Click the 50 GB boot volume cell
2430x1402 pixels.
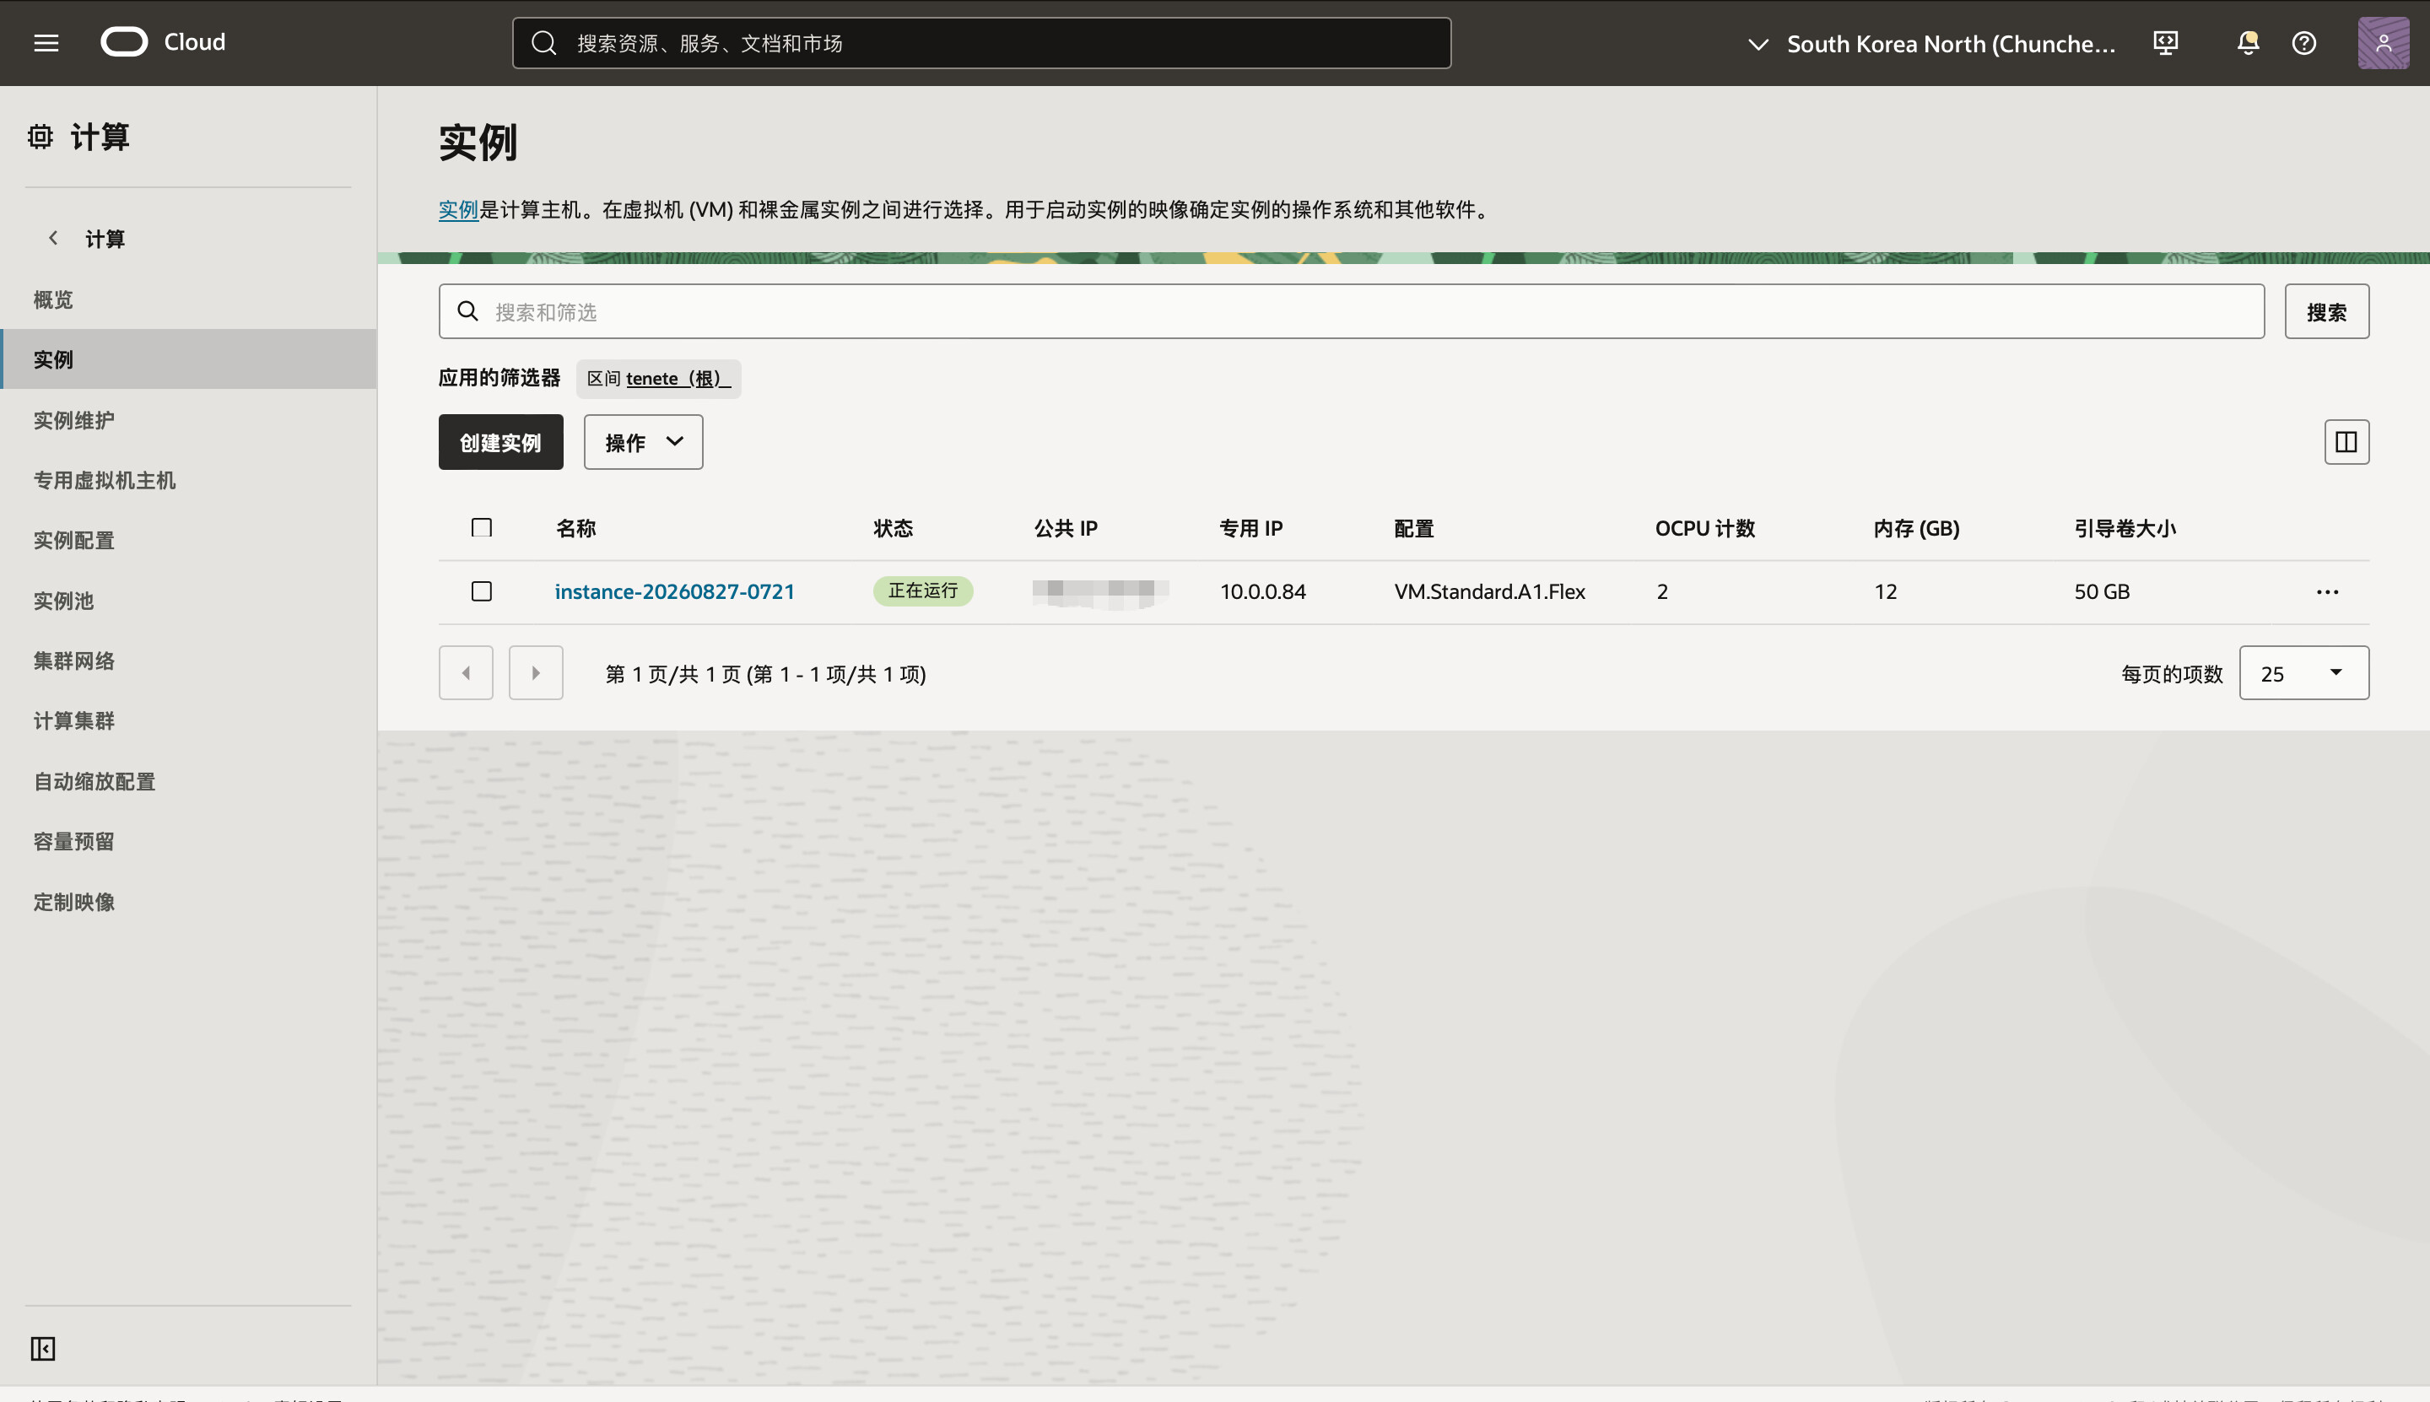pyautogui.click(x=2102, y=591)
